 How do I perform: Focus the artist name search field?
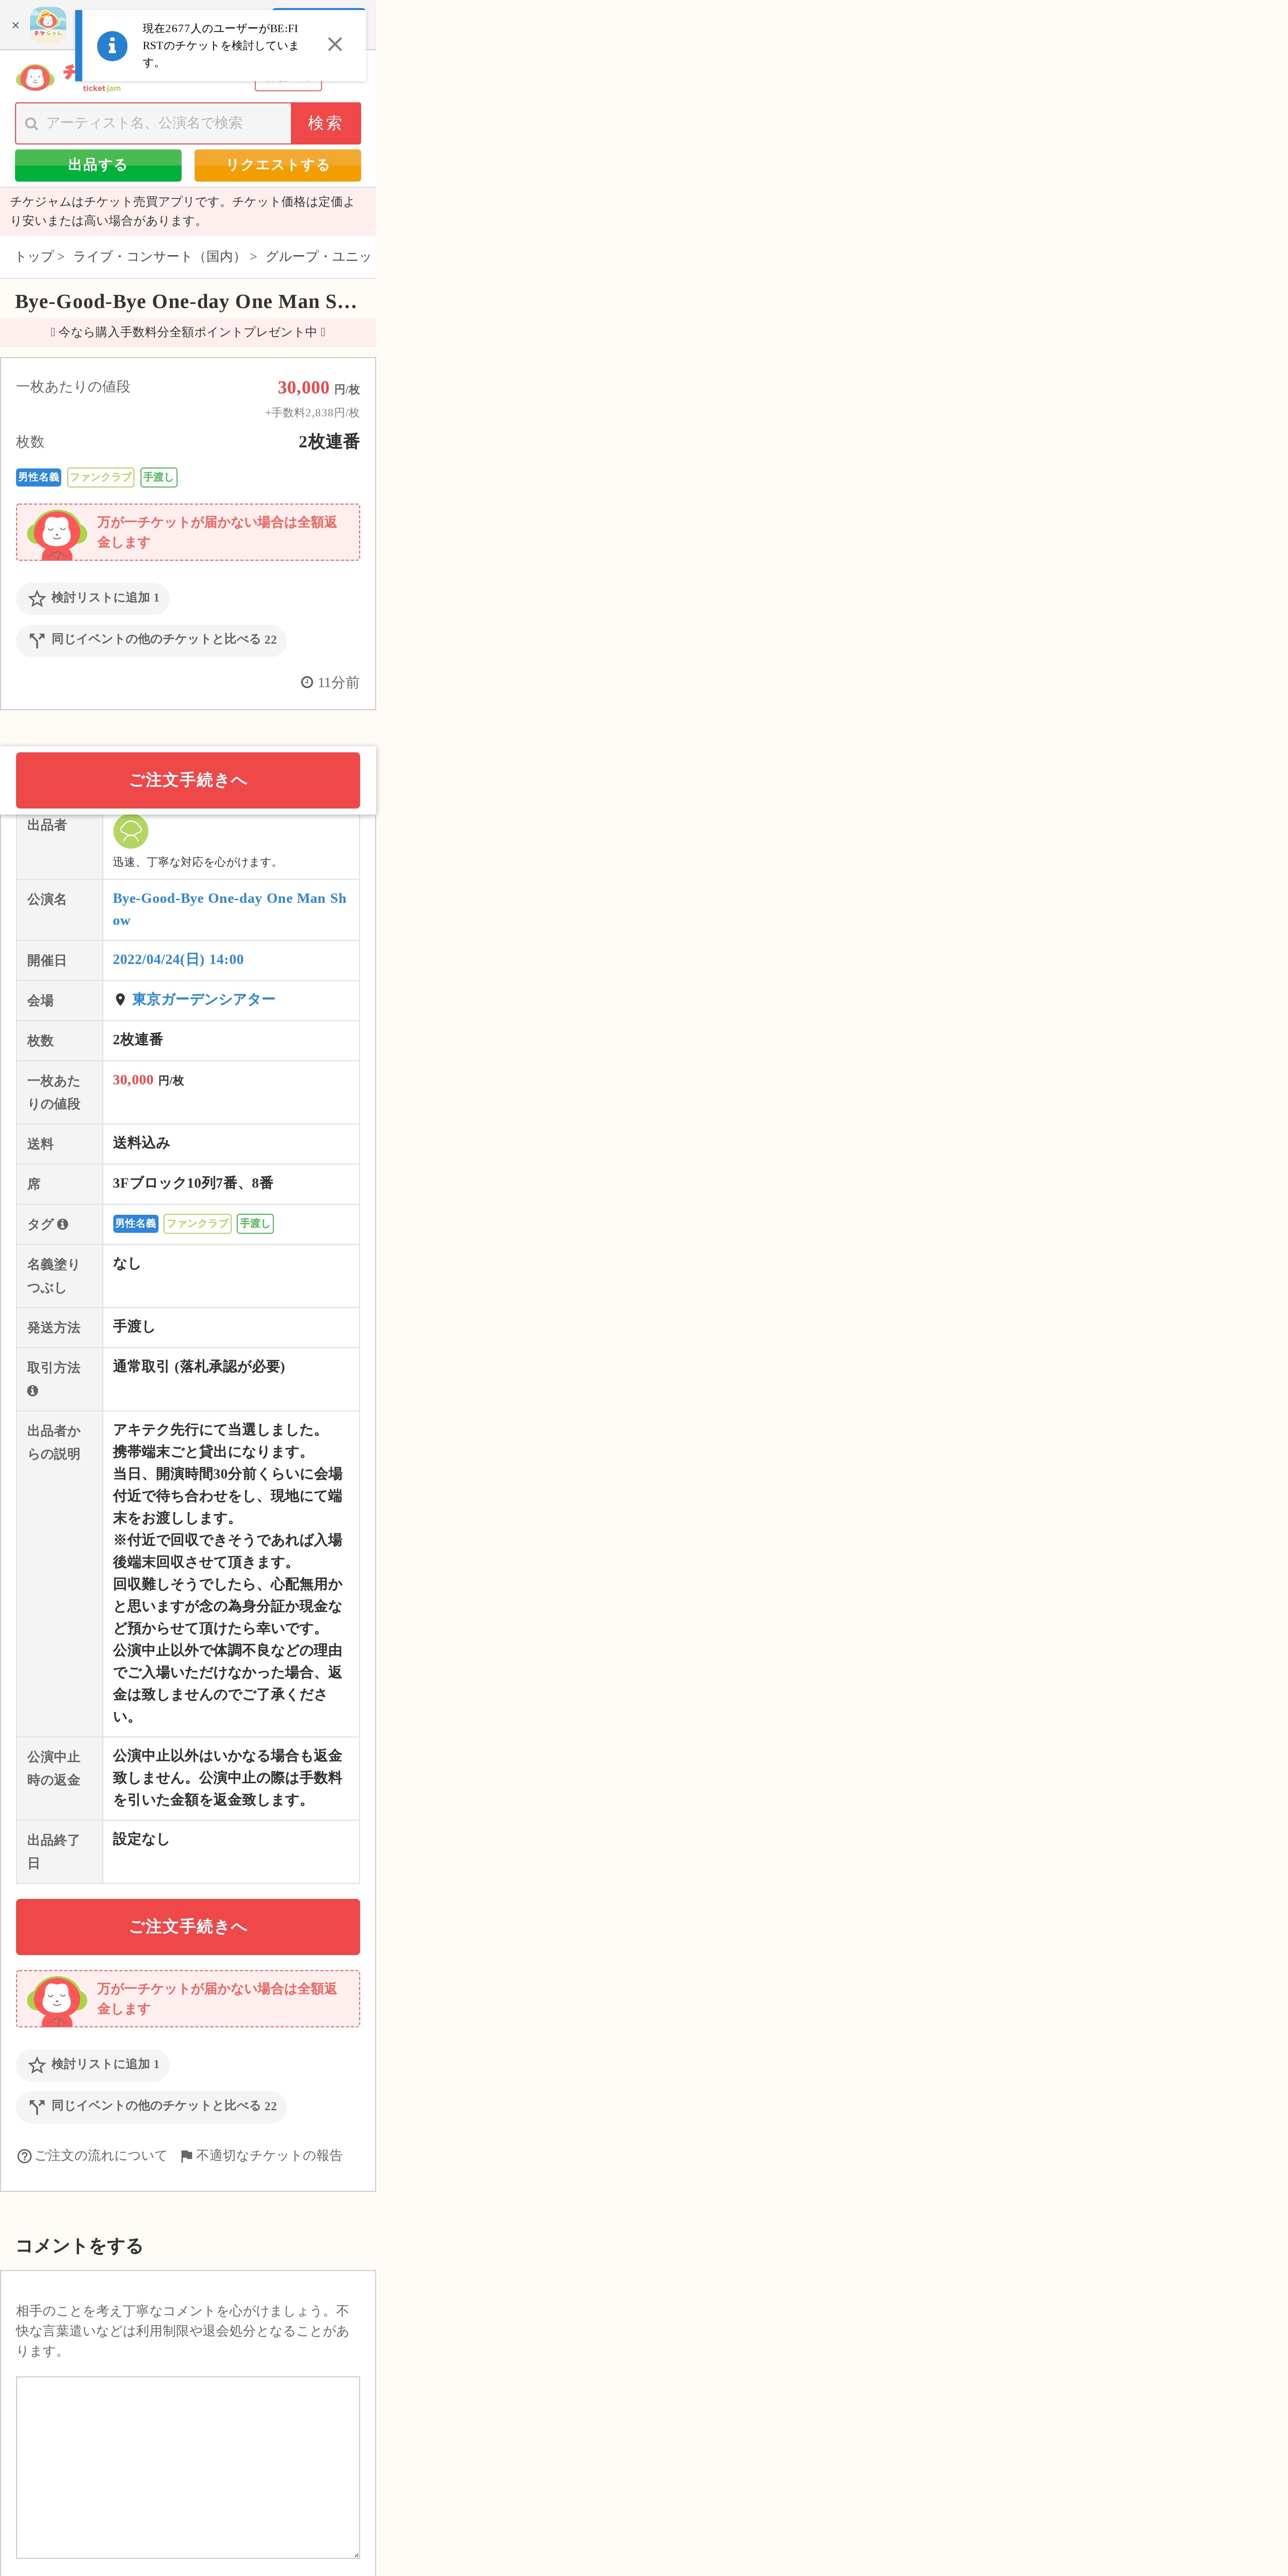[153, 123]
